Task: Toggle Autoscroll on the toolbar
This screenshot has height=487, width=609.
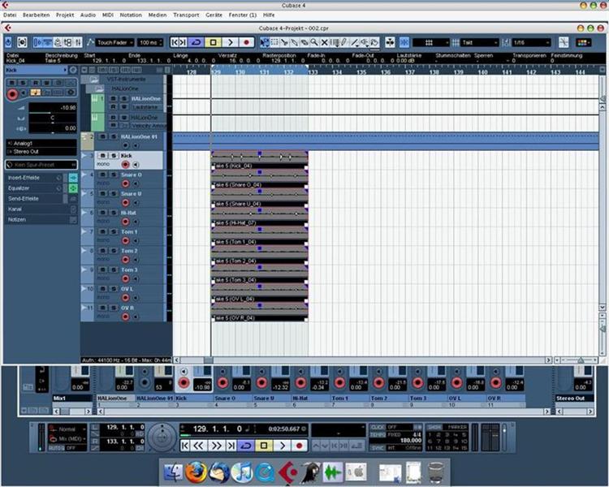Action: pyautogui.click(x=390, y=42)
